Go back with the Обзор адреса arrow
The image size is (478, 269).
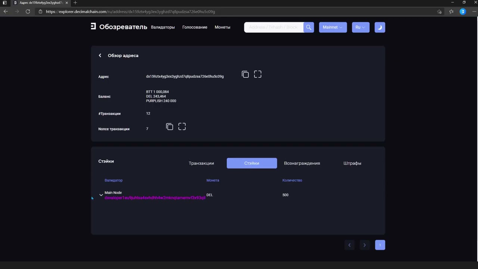pyautogui.click(x=100, y=55)
